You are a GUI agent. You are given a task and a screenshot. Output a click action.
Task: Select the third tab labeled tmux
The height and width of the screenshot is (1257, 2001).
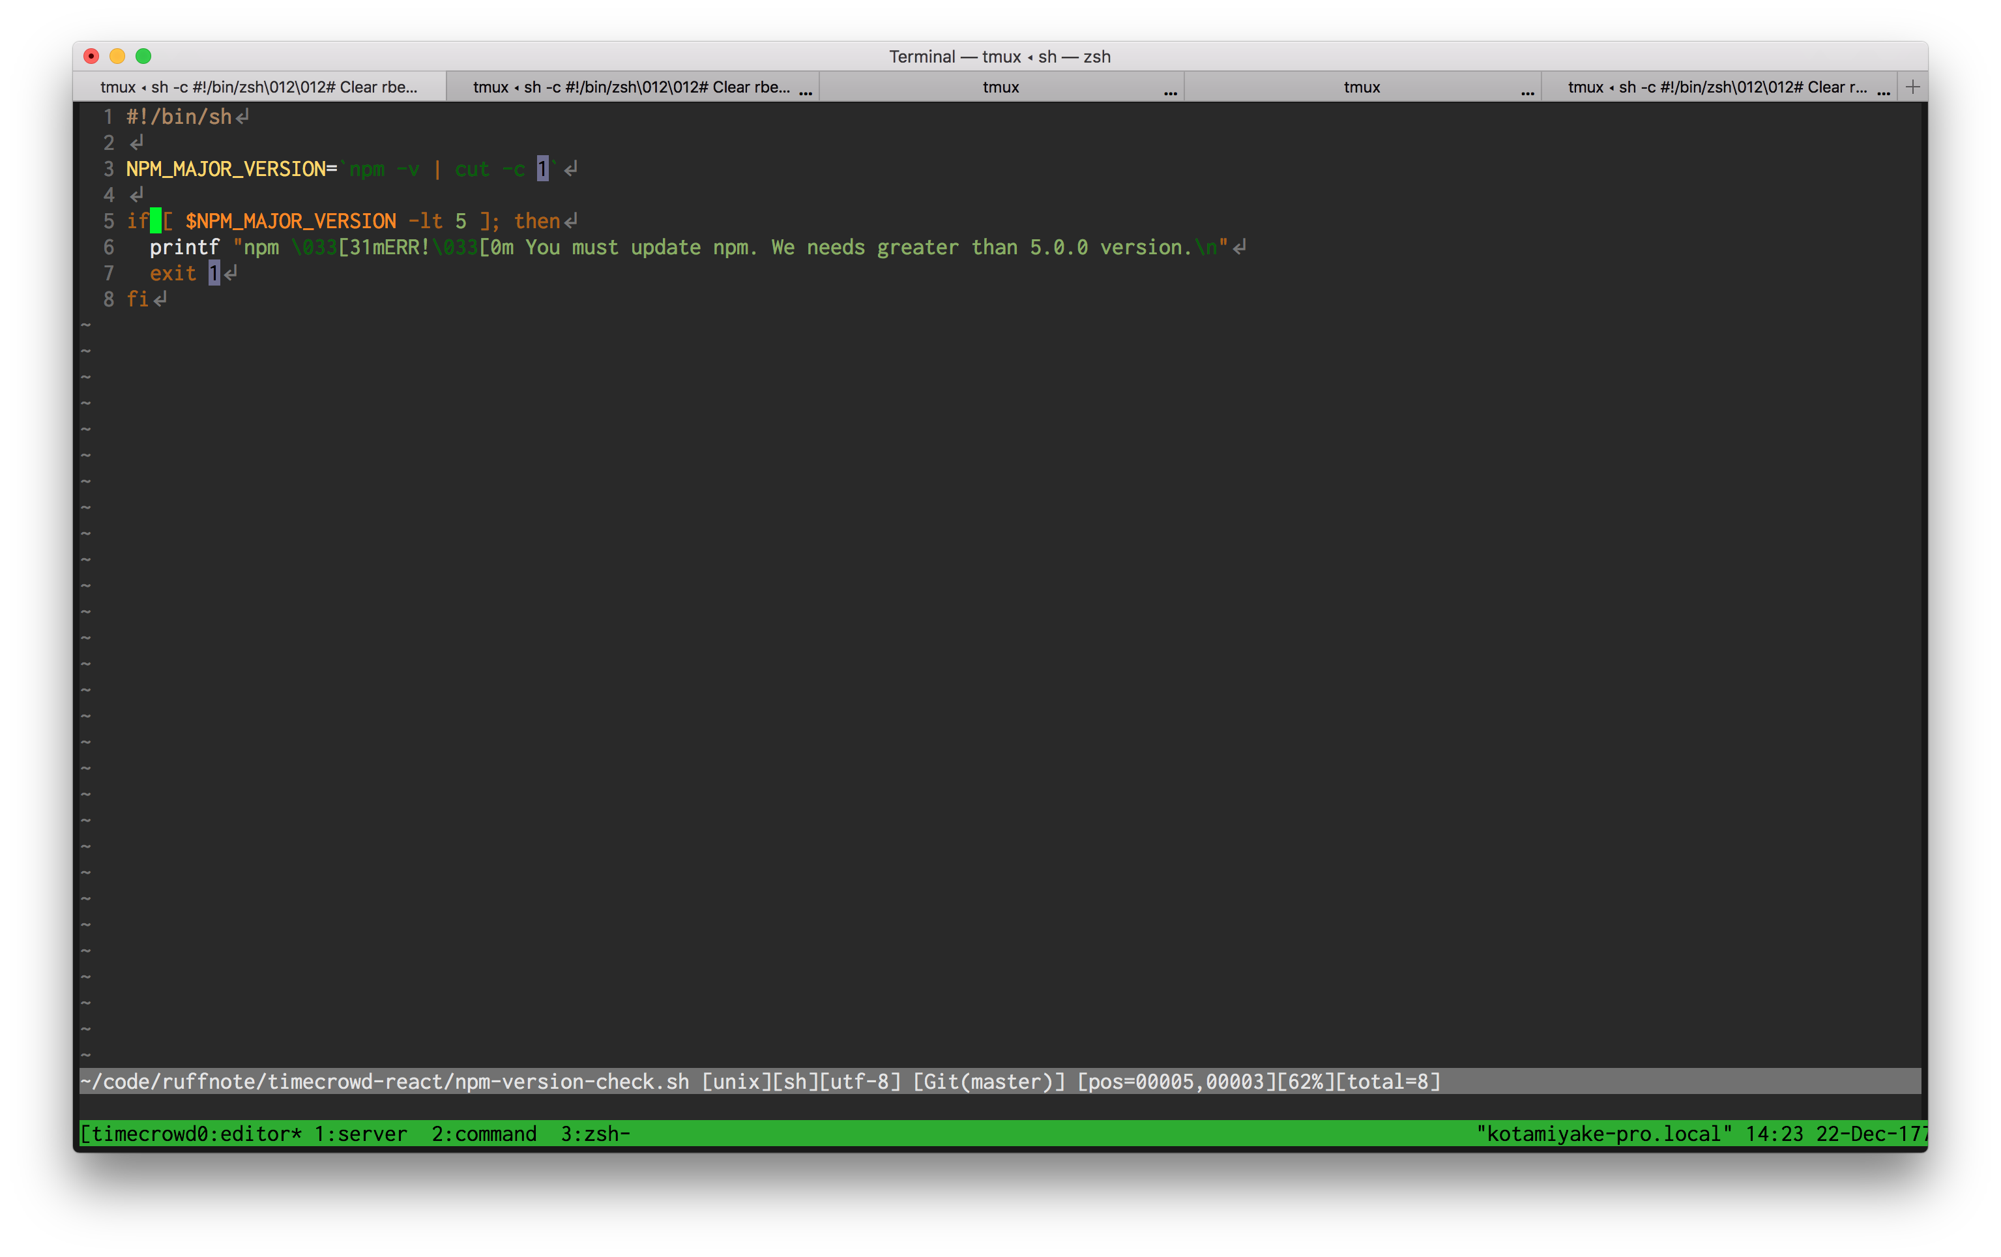1000,87
